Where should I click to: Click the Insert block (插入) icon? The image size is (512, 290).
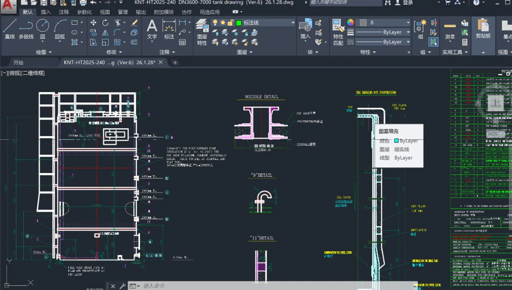point(305,29)
